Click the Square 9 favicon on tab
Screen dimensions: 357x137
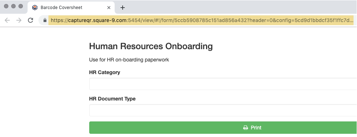pos(34,8)
